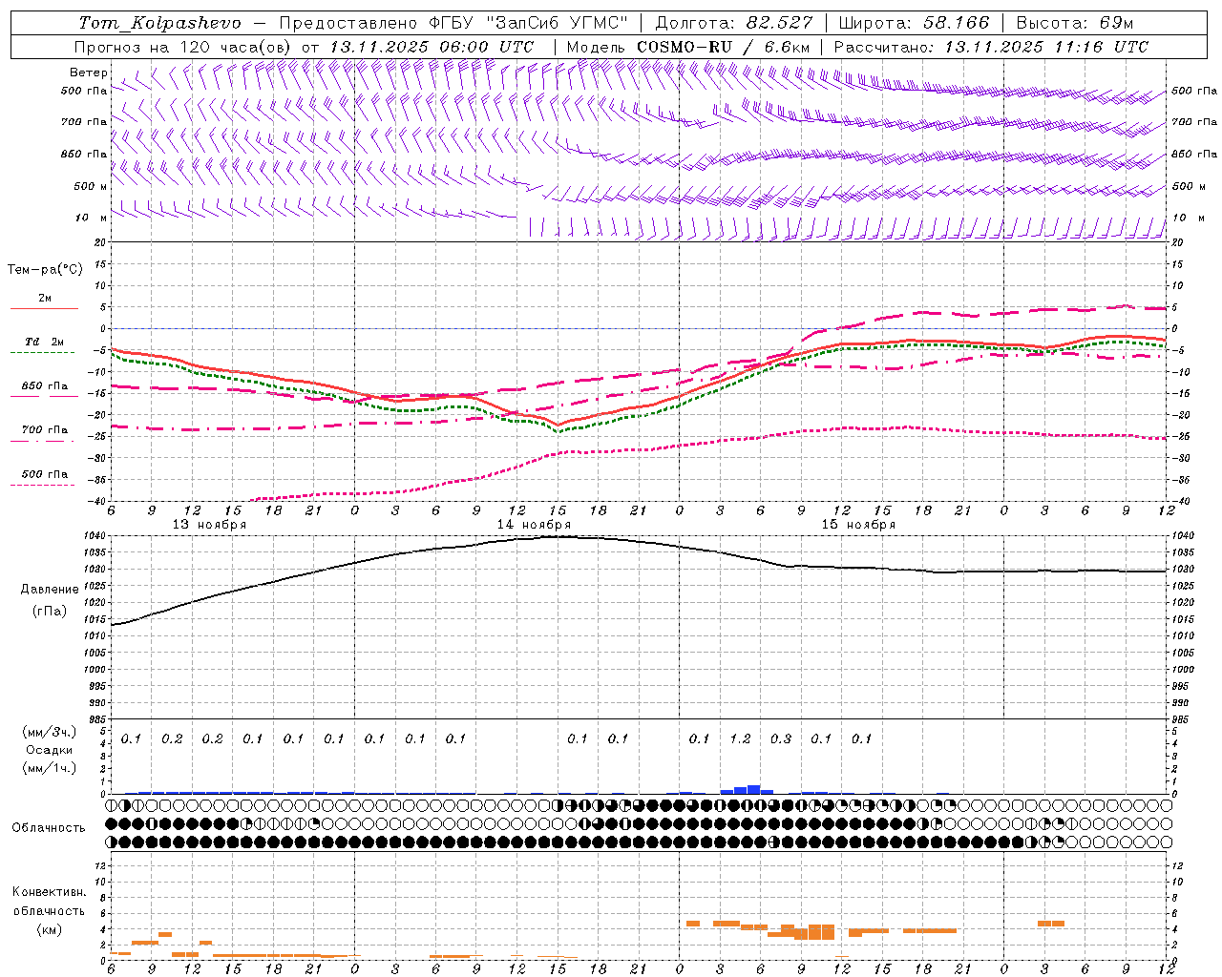Click the red solid '2м' legend line

tap(44, 309)
